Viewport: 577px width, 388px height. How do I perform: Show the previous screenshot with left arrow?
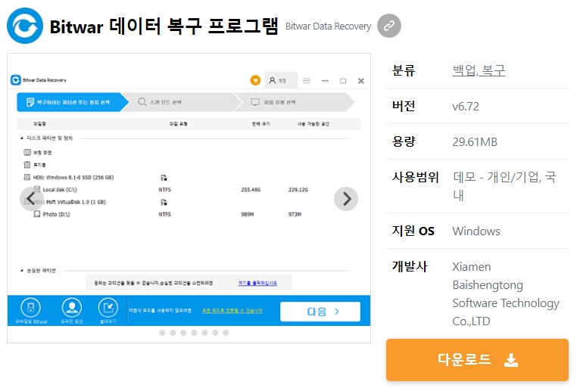[x=31, y=199]
